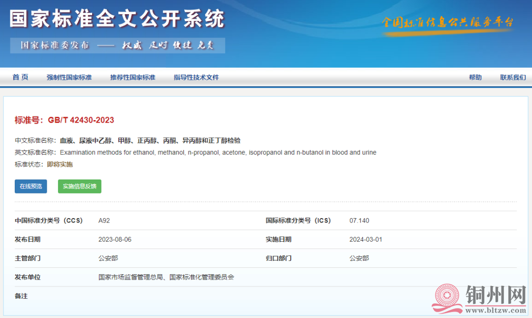Image resolution: width=532 pixels, height=318 pixels.
Task: Open the 联系我们 contact link
Action: 513,77
